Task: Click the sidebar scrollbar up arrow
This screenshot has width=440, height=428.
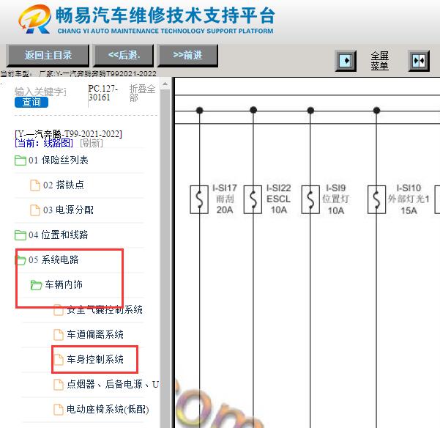Action: (x=165, y=84)
